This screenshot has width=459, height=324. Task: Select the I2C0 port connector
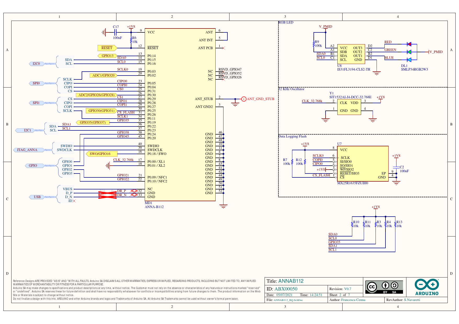(36, 64)
